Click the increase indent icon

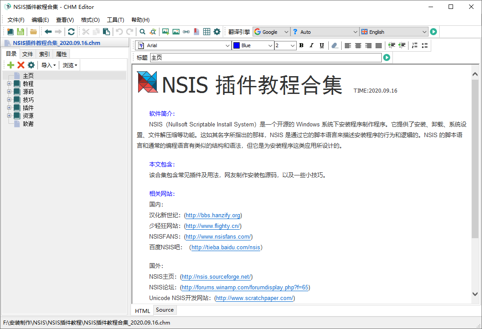[x=391, y=45]
